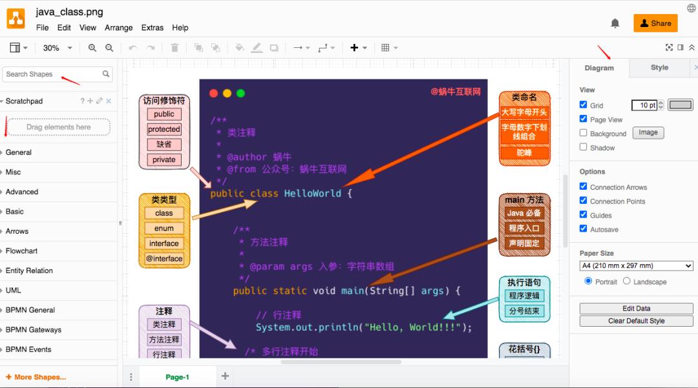
Task: Open the zoom percentage dropdown
Action: click(56, 47)
